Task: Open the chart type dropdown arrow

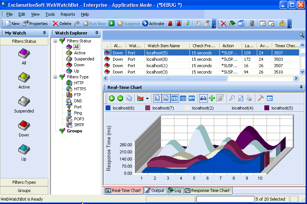Action: (147, 99)
